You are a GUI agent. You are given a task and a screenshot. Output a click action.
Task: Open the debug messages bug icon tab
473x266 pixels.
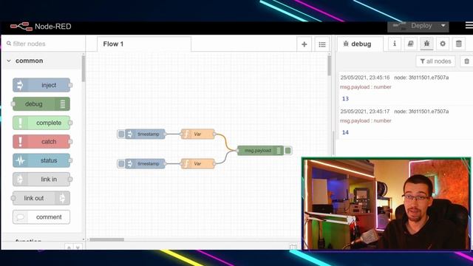[x=426, y=44]
